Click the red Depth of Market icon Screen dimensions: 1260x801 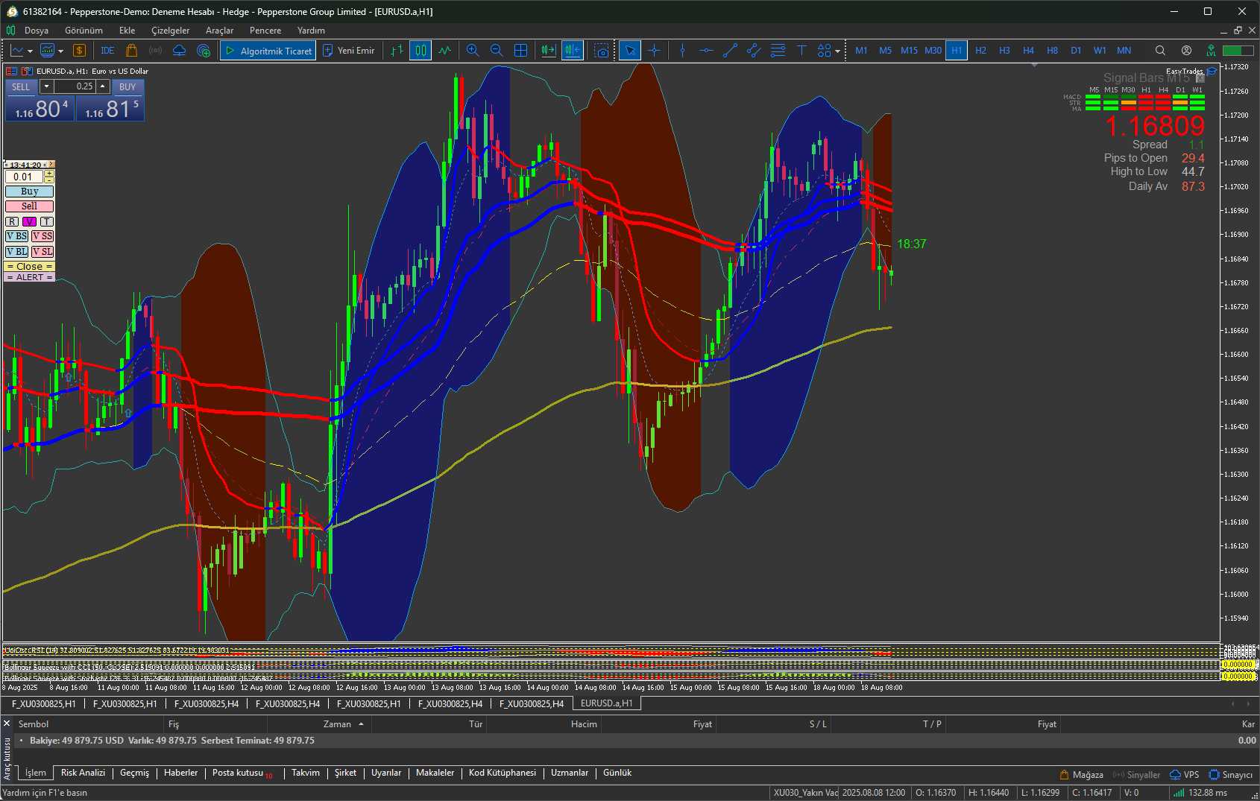pyautogui.click(x=11, y=72)
